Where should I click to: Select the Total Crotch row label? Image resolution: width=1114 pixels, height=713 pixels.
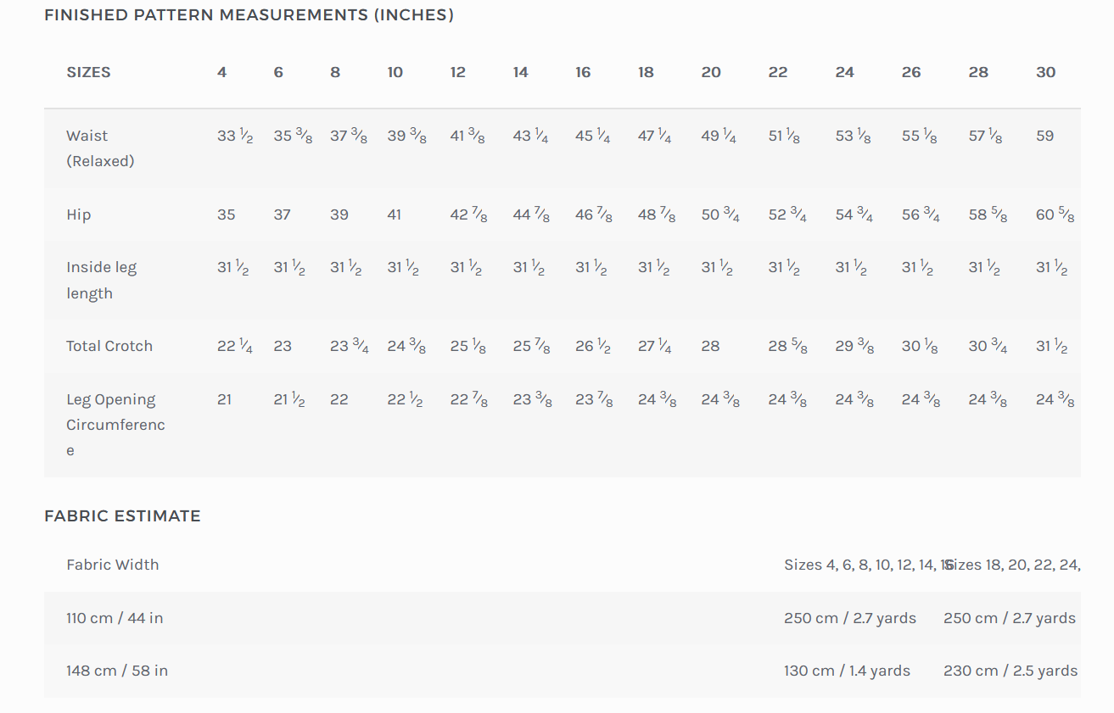[109, 346]
